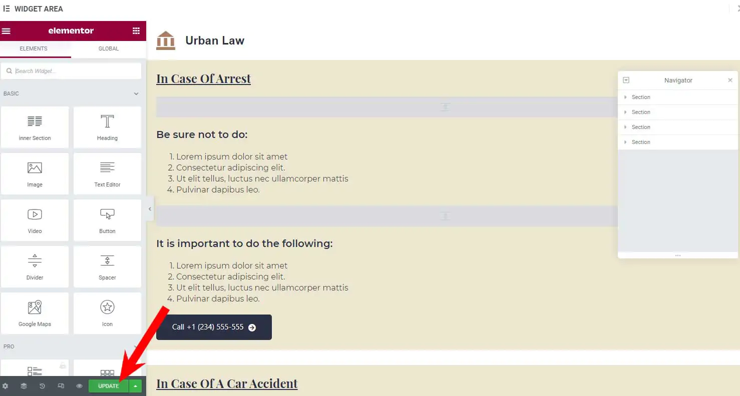Select the Google Maps widget

click(35, 313)
